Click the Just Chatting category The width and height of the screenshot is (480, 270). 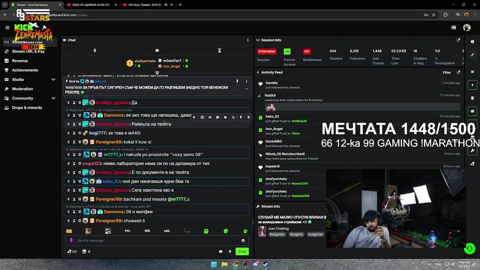pos(278,229)
